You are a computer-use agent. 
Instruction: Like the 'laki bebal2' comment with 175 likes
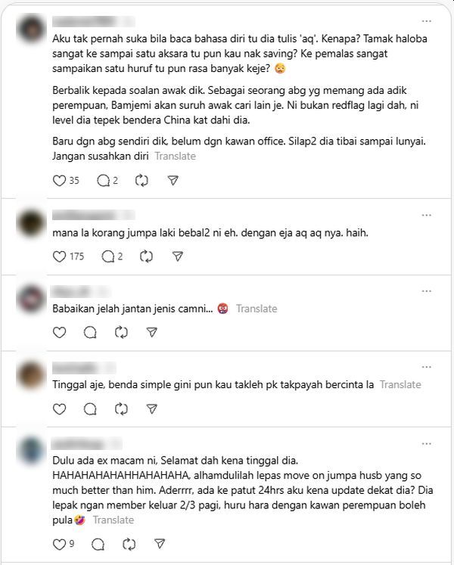pyautogui.click(x=60, y=256)
